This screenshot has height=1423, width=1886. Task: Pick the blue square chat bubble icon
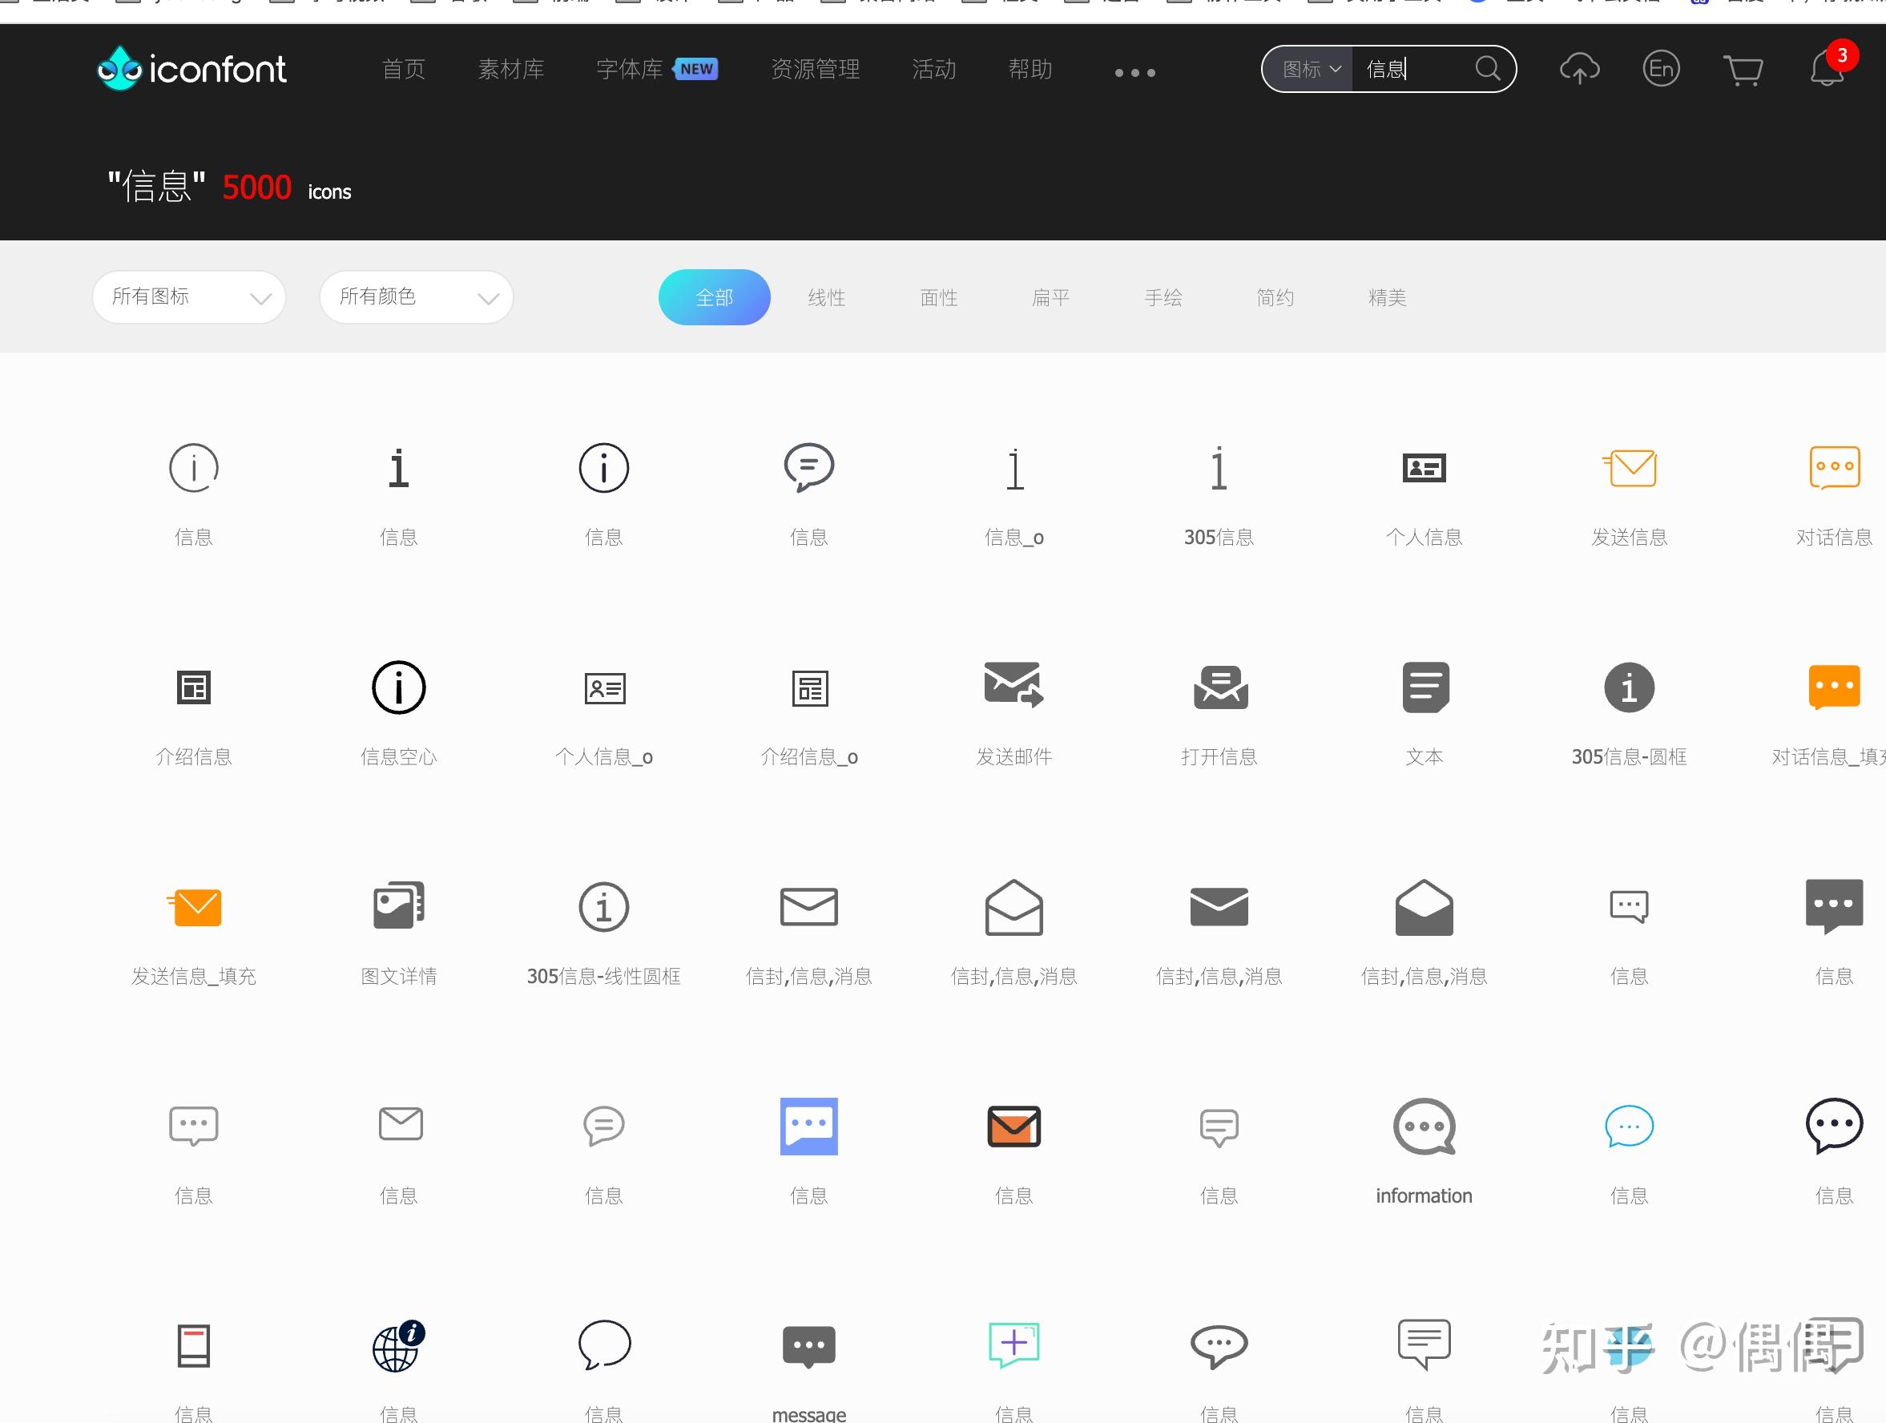click(808, 1126)
